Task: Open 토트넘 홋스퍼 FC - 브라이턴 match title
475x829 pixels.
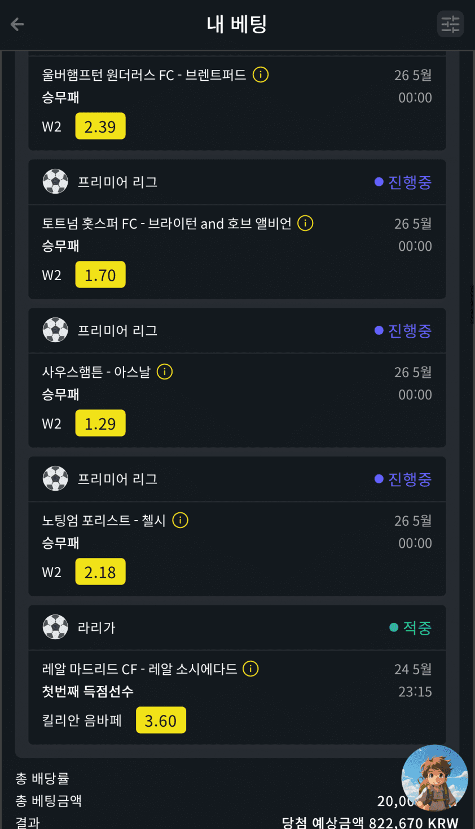Action: click(x=166, y=224)
